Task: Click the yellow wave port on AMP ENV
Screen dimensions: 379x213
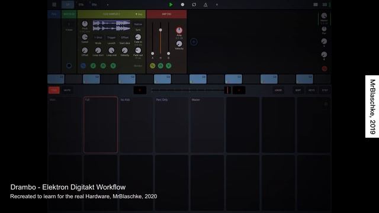Action: pyautogui.click(x=153, y=66)
